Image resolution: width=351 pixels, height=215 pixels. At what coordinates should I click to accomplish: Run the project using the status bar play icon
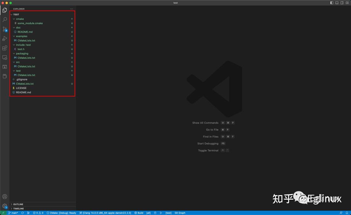[x=161, y=213]
